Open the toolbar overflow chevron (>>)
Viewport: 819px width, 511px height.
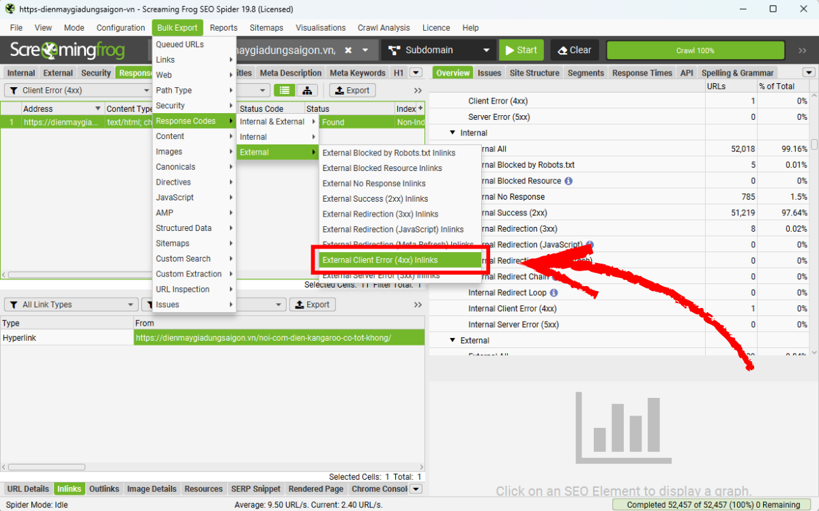click(418, 90)
